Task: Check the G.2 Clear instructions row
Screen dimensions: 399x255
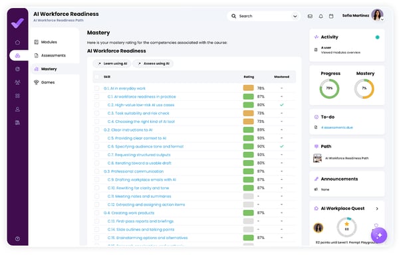Action: [x=96, y=129]
